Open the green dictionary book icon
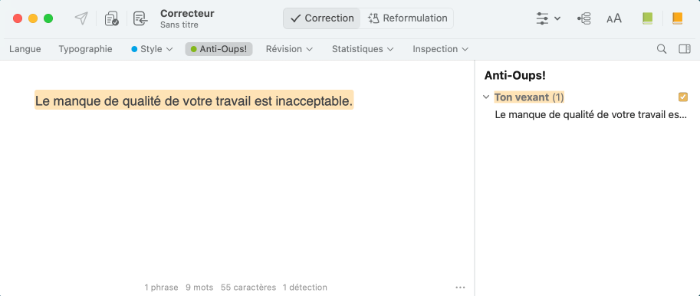700x296 pixels. tap(647, 18)
